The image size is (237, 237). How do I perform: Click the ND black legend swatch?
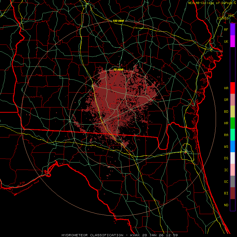click(x=233, y=205)
